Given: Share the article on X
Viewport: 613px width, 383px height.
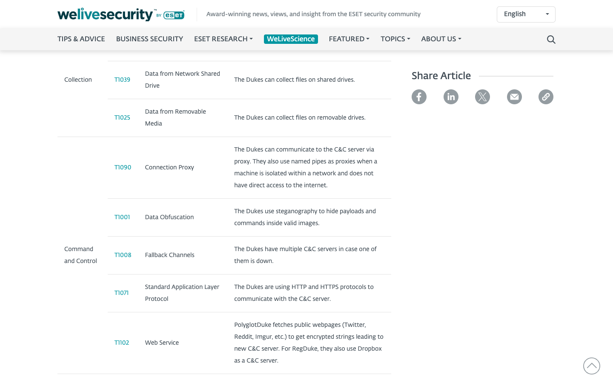Looking at the screenshot, I should pyautogui.click(x=482, y=97).
